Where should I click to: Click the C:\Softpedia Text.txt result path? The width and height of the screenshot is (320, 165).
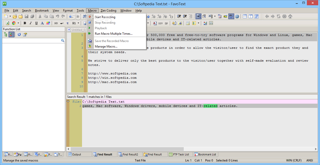[103, 102]
